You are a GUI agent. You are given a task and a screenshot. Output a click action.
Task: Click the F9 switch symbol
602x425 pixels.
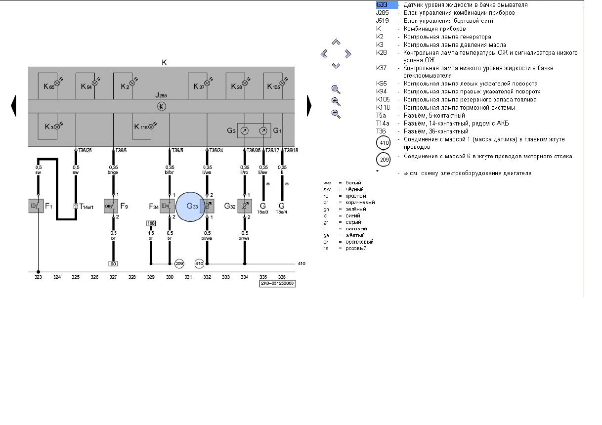click(111, 206)
